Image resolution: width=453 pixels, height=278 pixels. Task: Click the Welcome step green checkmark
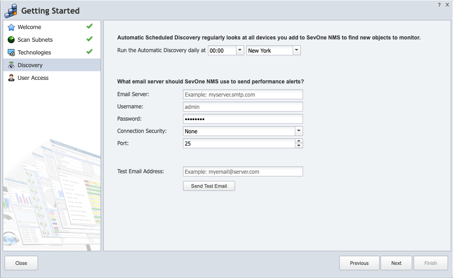tap(90, 26)
